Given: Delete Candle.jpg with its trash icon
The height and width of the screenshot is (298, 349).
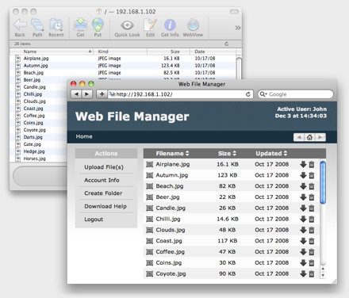Looking at the screenshot, I should tap(312, 208).
